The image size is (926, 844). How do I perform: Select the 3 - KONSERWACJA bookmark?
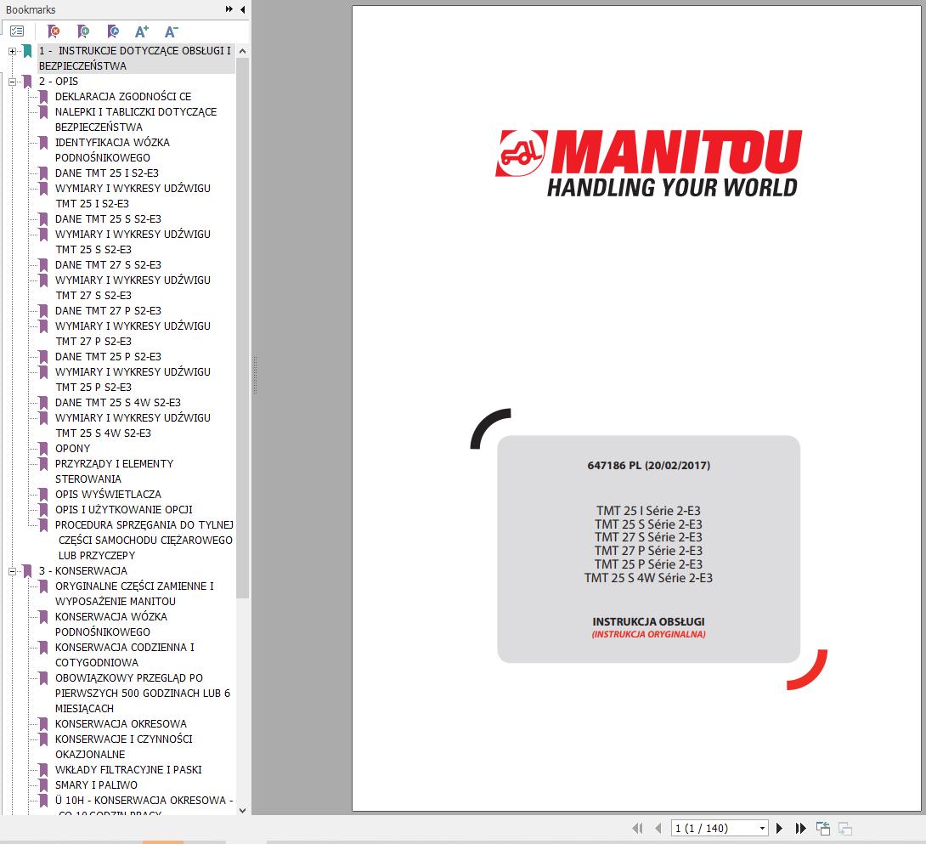82,571
